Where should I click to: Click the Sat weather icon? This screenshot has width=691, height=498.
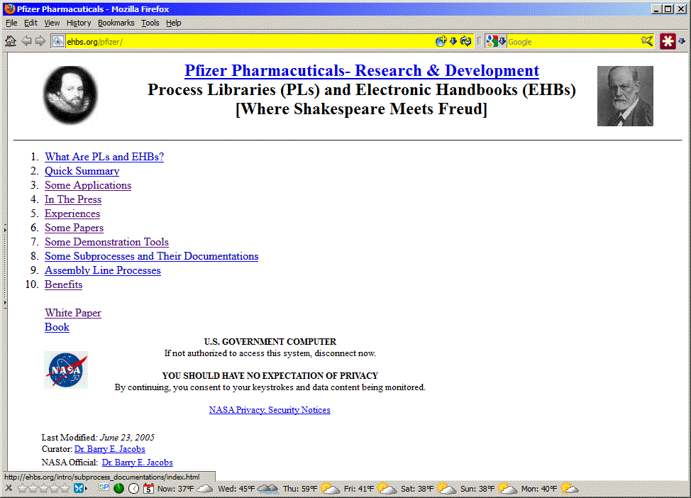coord(446,488)
